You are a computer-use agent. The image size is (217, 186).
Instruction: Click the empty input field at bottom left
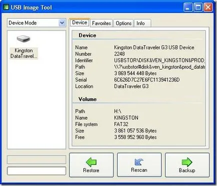pyautogui.click(x=36, y=171)
